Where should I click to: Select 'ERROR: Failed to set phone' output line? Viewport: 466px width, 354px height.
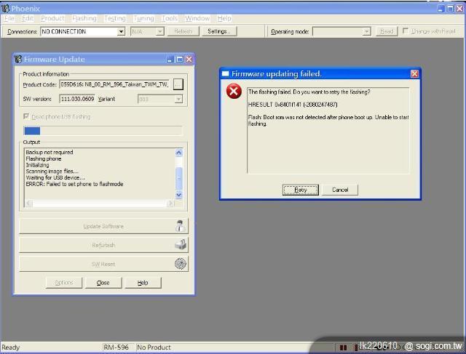tap(74, 184)
